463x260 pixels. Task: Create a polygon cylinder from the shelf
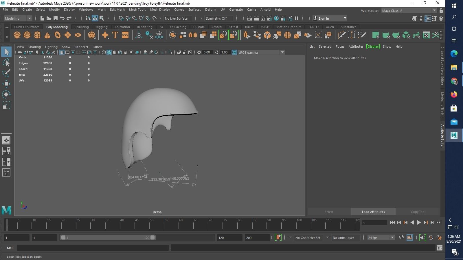pyautogui.click(x=37, y=35)
